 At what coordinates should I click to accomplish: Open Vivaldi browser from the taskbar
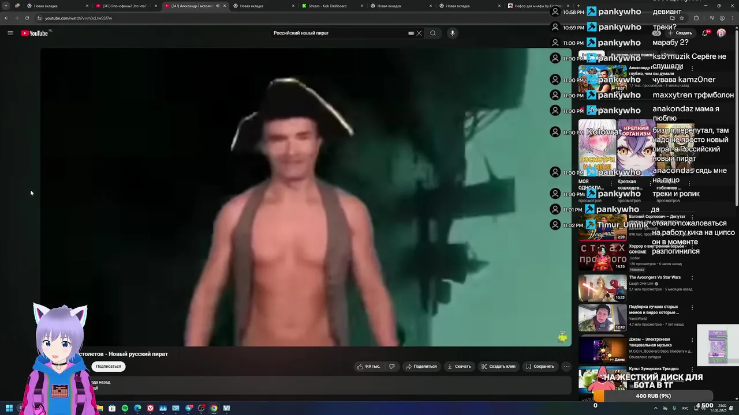coord(150,408)
